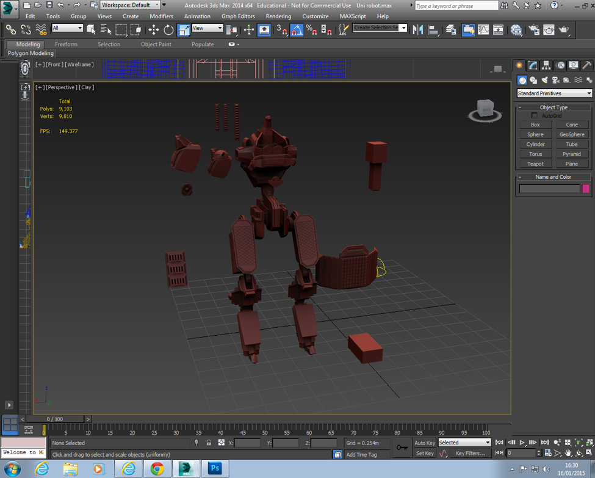This screenshot has height=478, width=595.
Task: Open the Modifiers menu
Action: 161,16
